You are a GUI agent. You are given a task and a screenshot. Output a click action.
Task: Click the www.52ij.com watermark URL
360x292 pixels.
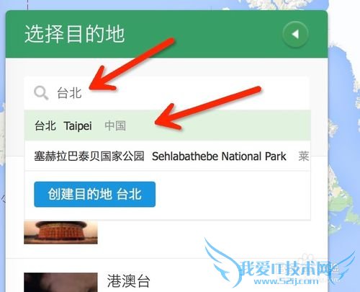(286, 281)
